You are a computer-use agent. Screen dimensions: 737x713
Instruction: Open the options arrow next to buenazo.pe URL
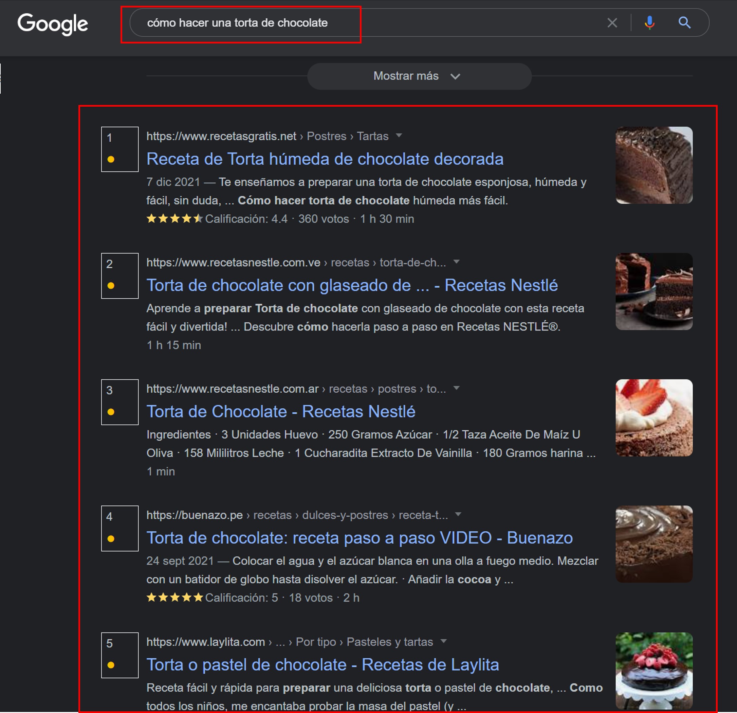click(x=458, y=515)
